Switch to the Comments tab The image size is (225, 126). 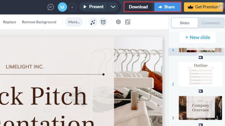pyautogui.click(x=211, y=23)
